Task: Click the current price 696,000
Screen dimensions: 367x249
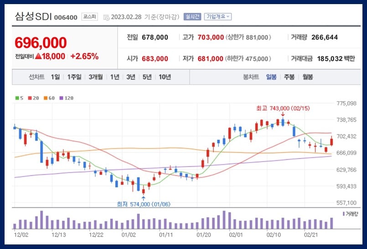Action: [x=41, y=43]
